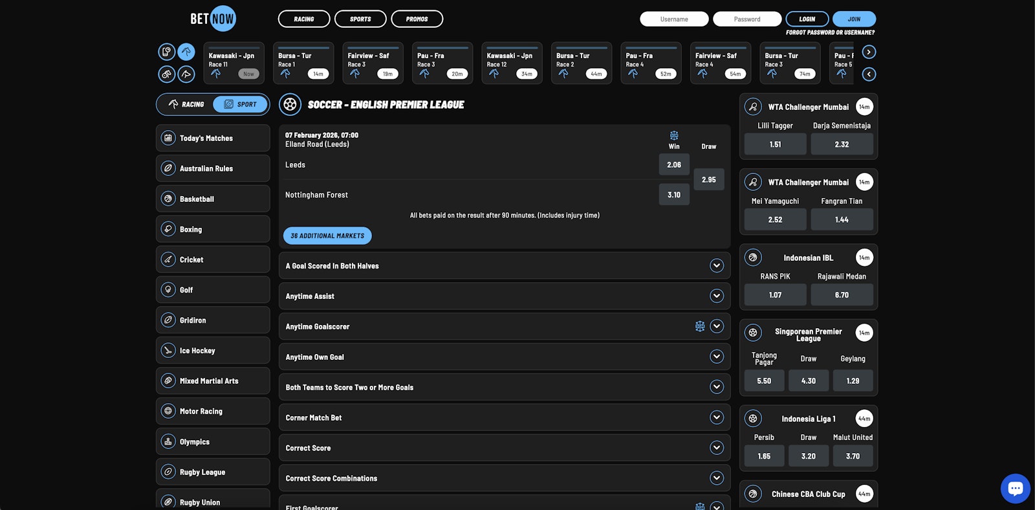Toggle the horse racing filter icon
1035x510 pixels.
click(186, 52)
